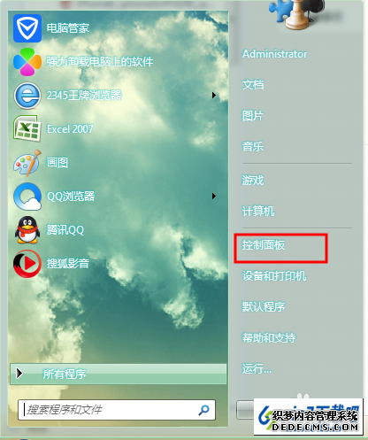
Task: Launch QQ浏览器 cloud icon
Action: point(27,197)
